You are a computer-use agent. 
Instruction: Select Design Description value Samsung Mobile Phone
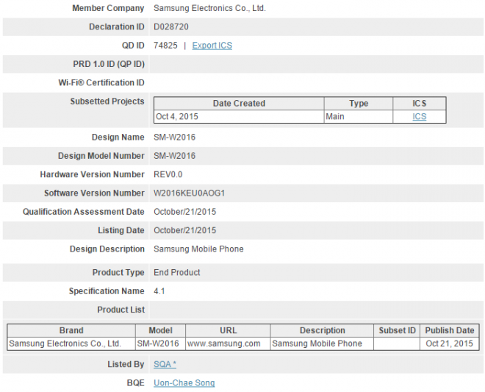(x=198, y=249)
